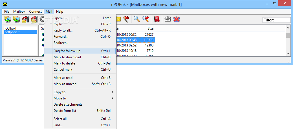Open the Connect menu
Image resolution: width=293 pixels, height=129 pixels.
click(35, 11)
